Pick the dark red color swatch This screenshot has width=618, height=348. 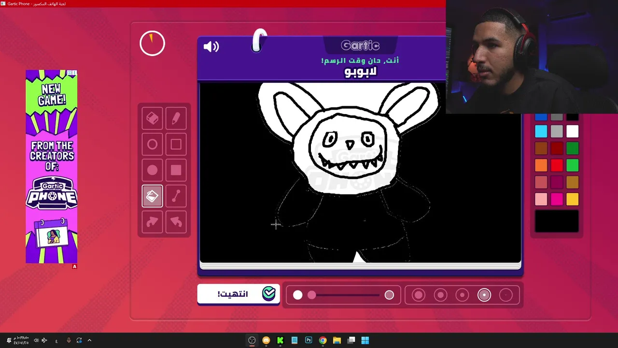click(557, 148)
